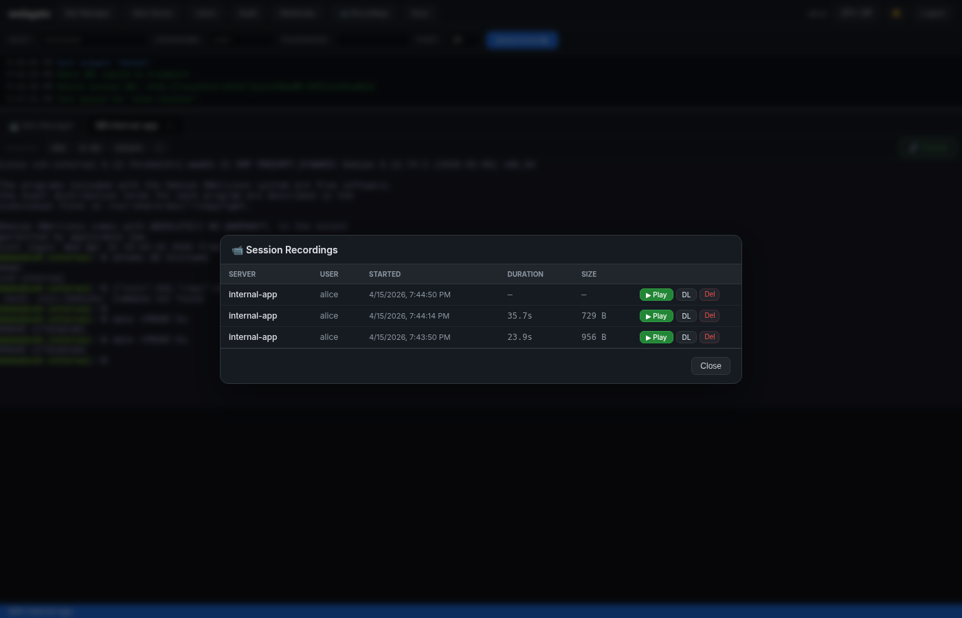The image size is (962, 618).
Task: Click the 4/15/2026, 7:43:50 PM timestamp
Action: (410, 337)
